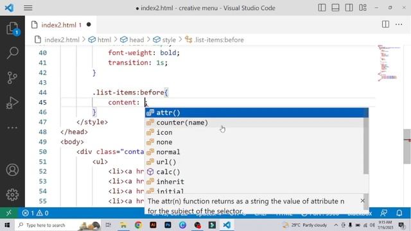
Task: Open the style breadcrumb segment
Action: (x=169, y=40)
